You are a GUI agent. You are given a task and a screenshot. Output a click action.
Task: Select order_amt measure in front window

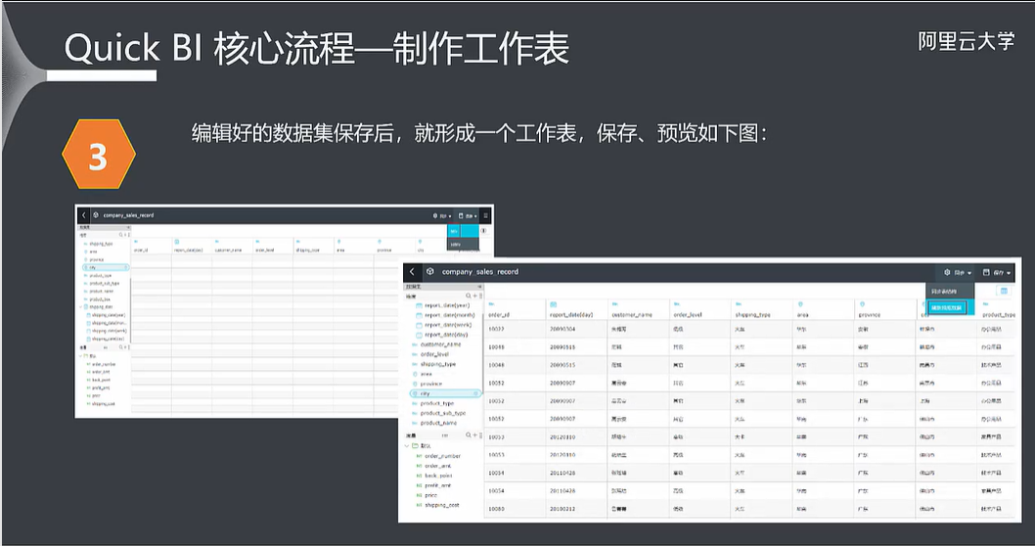click(437, 466)
